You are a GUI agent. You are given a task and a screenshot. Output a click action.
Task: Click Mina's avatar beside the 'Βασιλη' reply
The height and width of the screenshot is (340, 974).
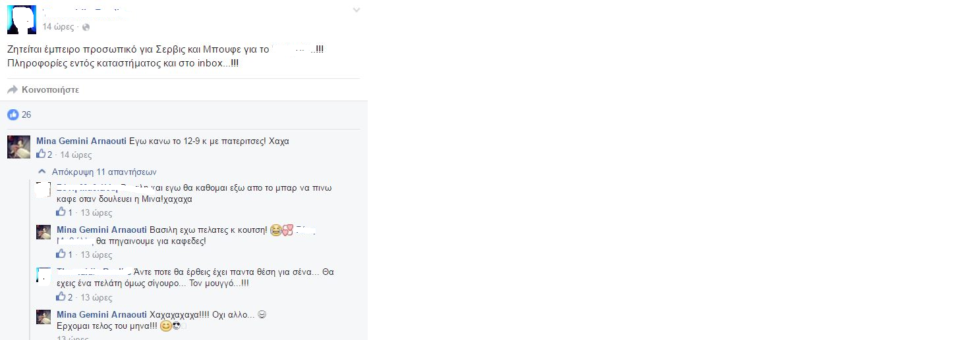[x=43, y=232]
